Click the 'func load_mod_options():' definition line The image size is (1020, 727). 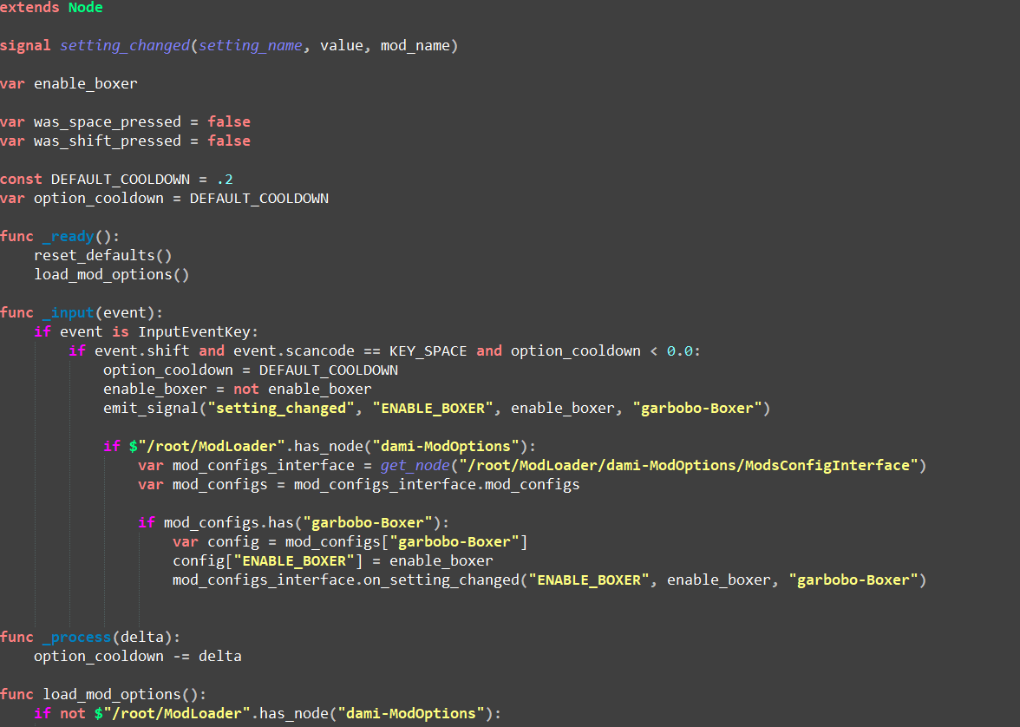click(x=103, y=694)
